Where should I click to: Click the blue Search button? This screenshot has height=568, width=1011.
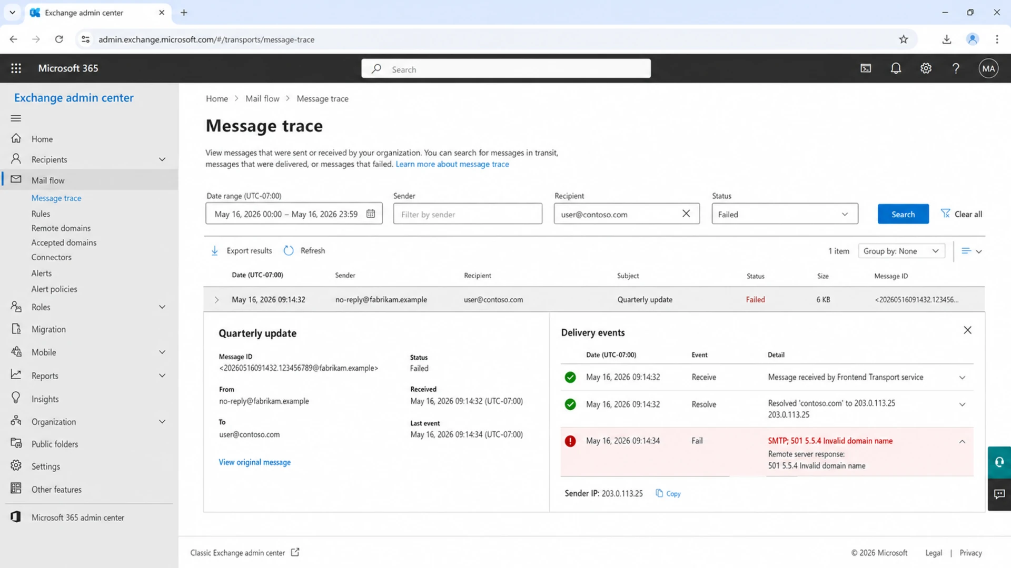click(x=903, y=214)
